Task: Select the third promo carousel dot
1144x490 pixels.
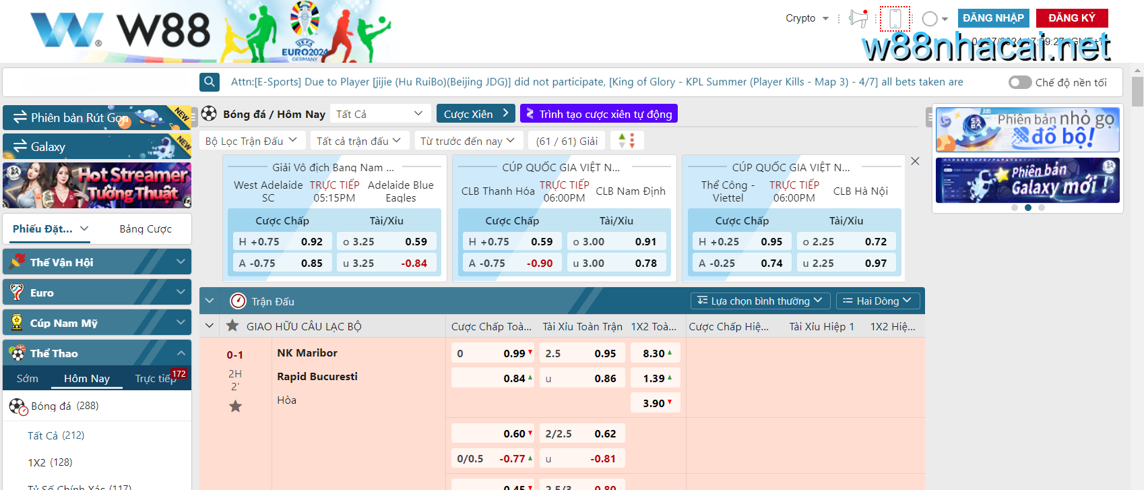Action: coord(1042,208)
